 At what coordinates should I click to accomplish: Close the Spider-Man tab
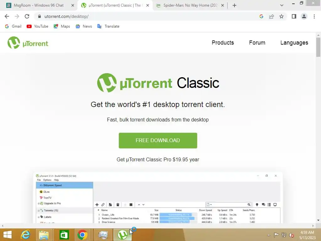pyautogui.click(x=223, y=5)
